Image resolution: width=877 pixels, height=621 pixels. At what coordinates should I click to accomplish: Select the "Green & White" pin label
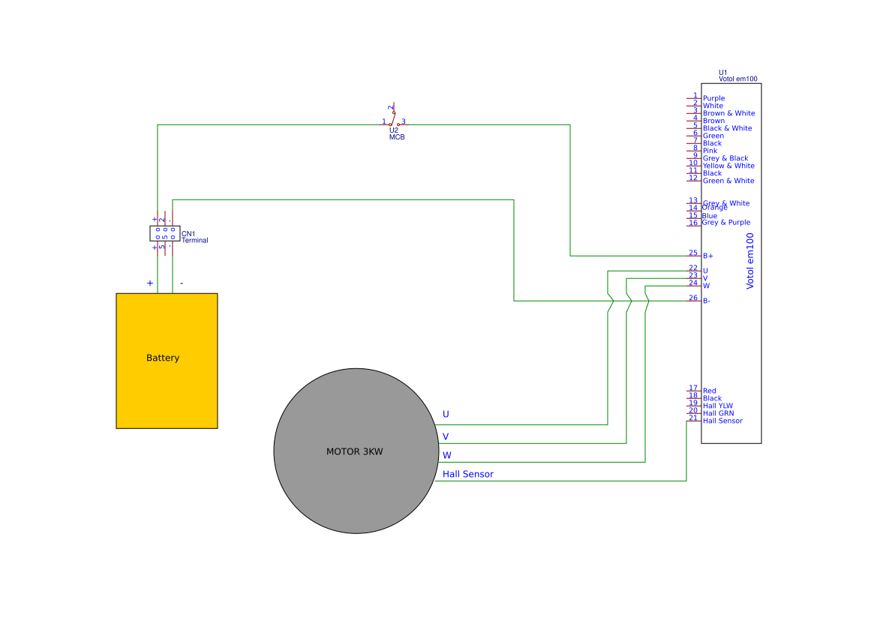tap(728, 181)
